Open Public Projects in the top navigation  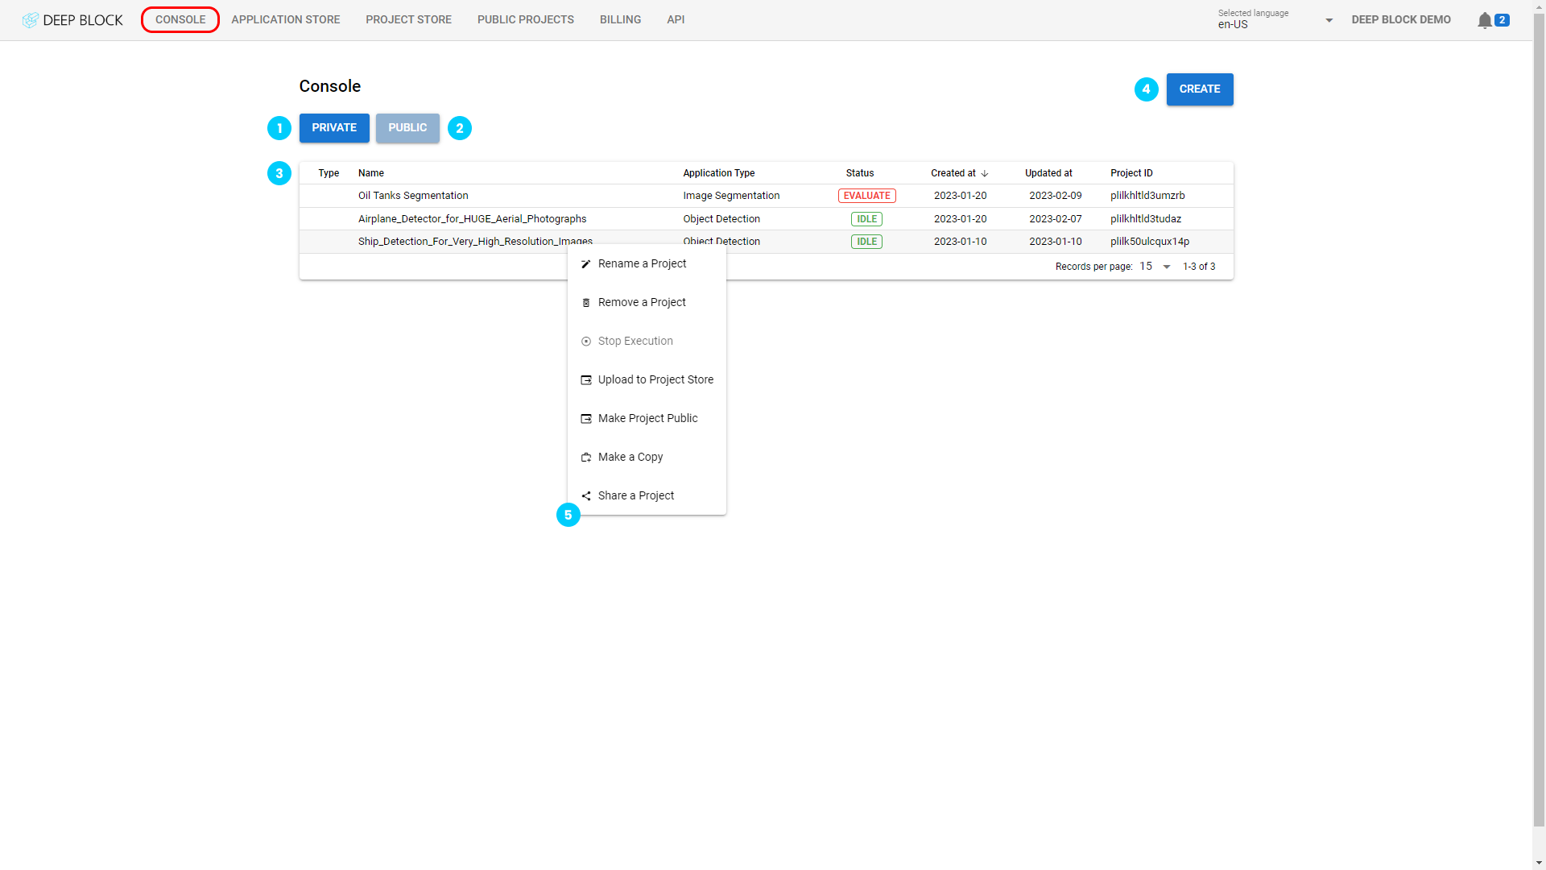(526, 19)
